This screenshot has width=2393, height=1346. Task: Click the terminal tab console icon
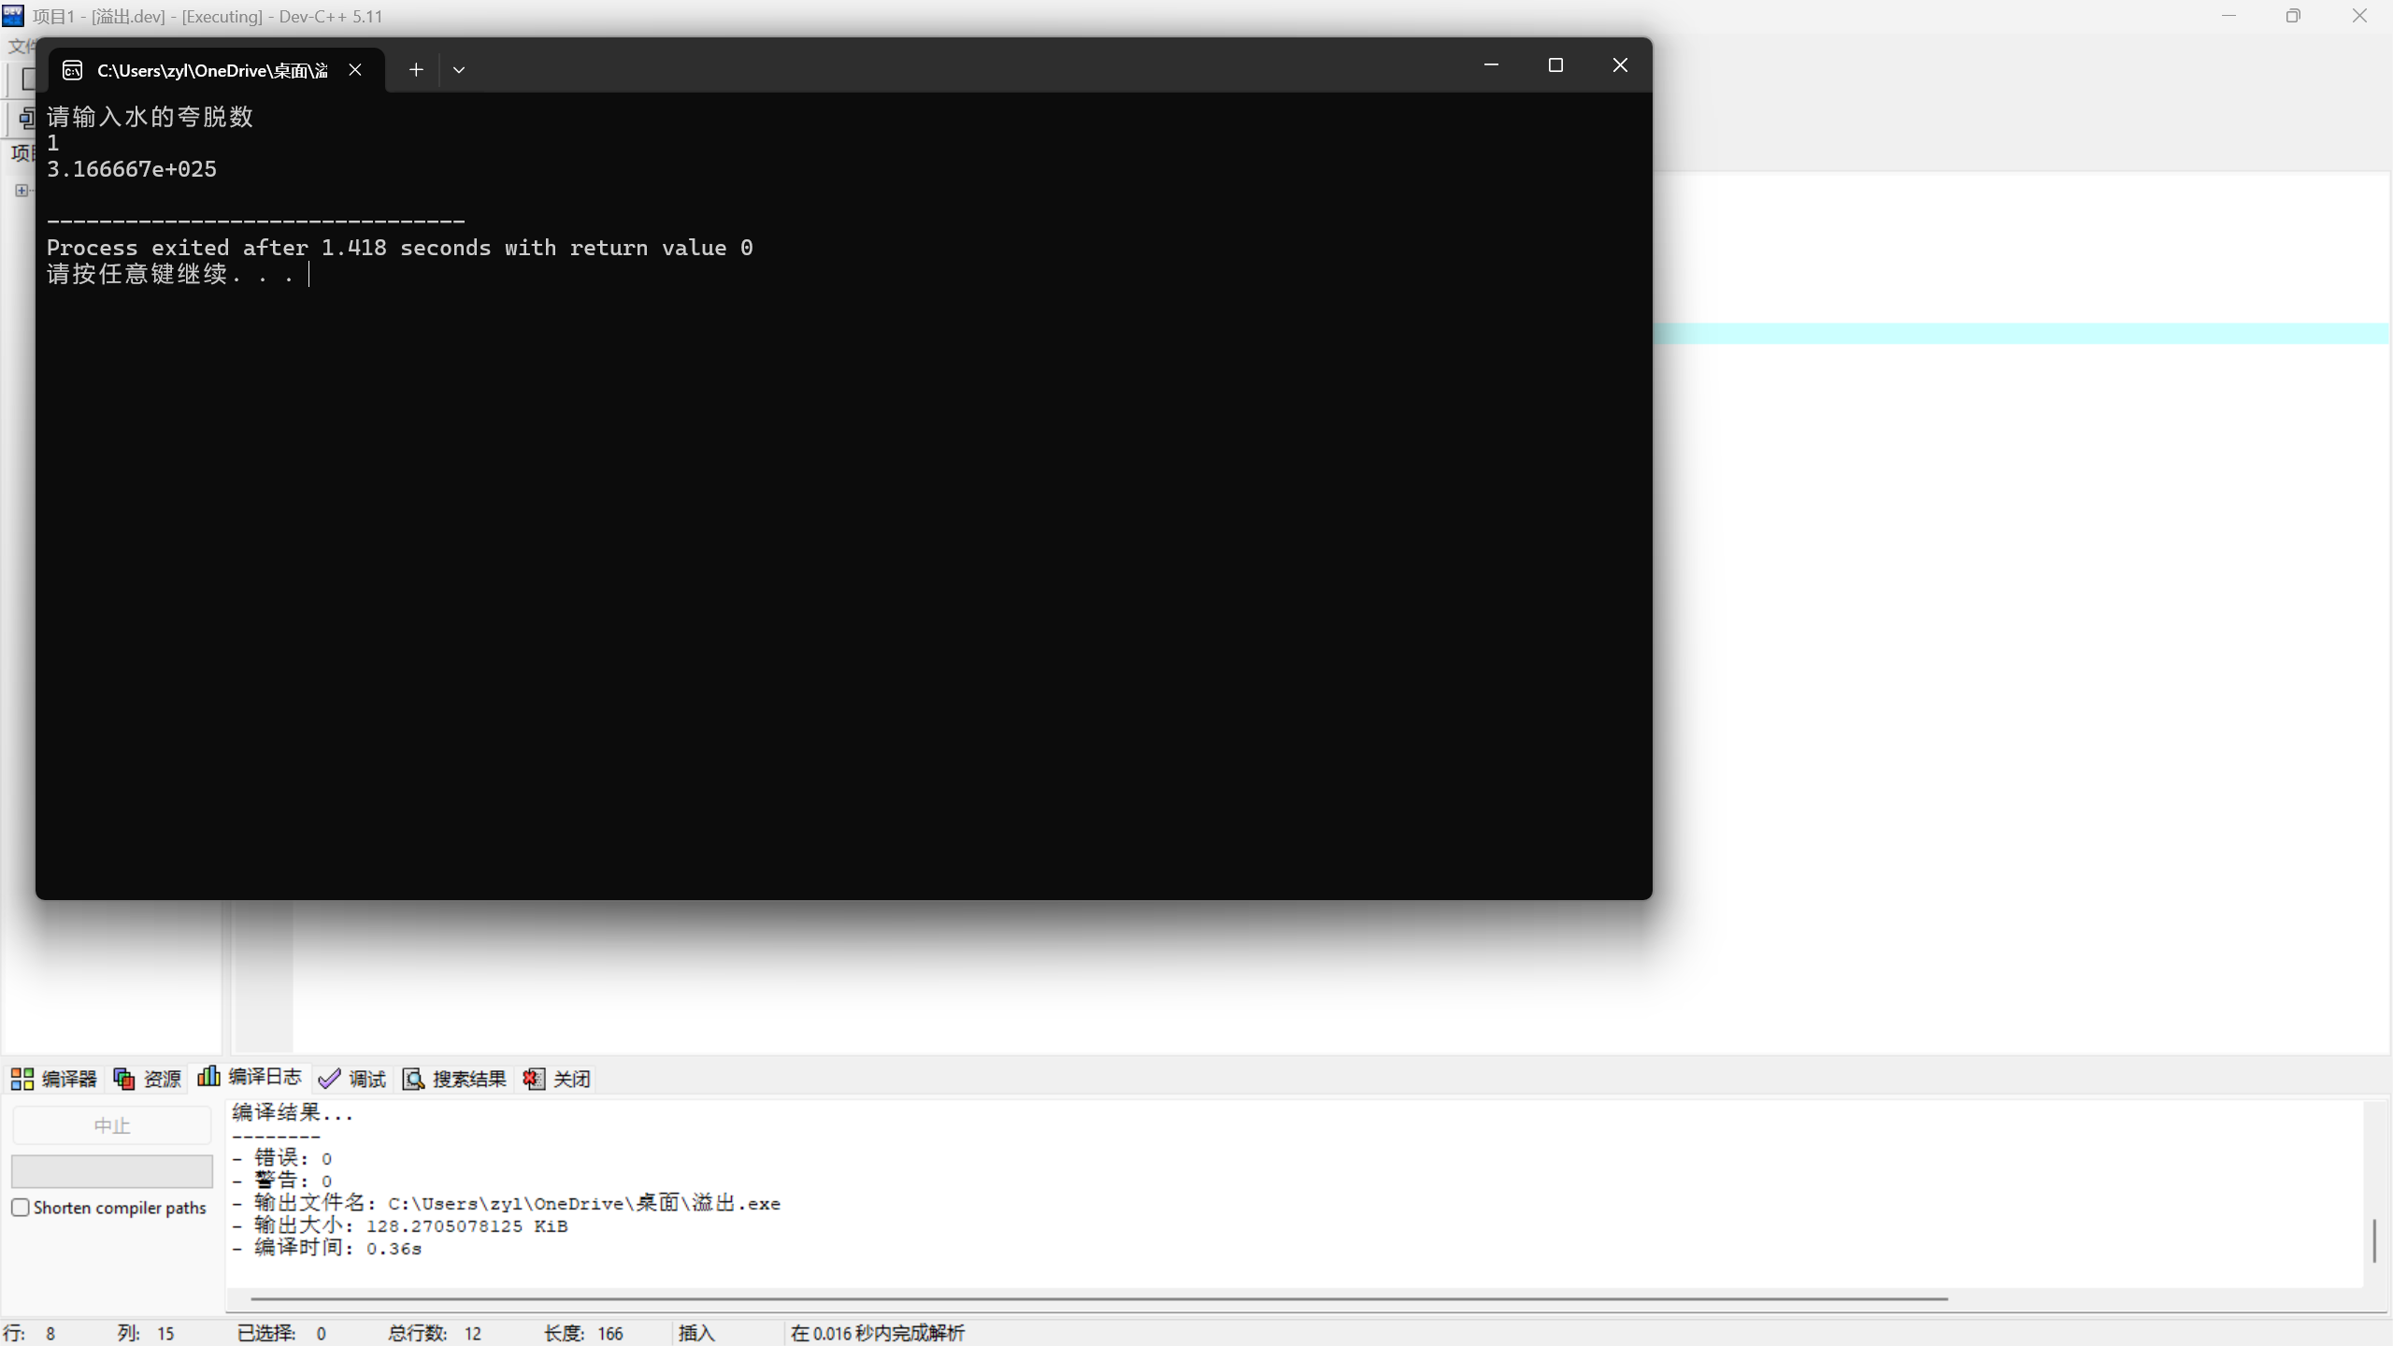click(73, 70)
